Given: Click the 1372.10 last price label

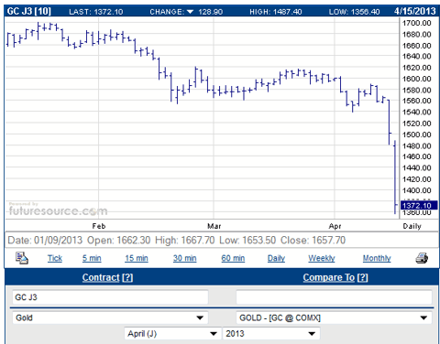Looking at the screenshot, I should coord(419,206).
